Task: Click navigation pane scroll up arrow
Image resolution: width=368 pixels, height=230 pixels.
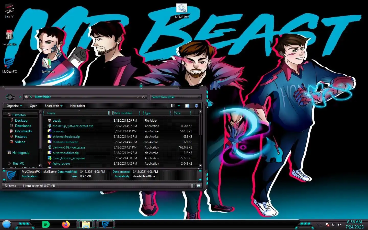Action: [40, 112]
